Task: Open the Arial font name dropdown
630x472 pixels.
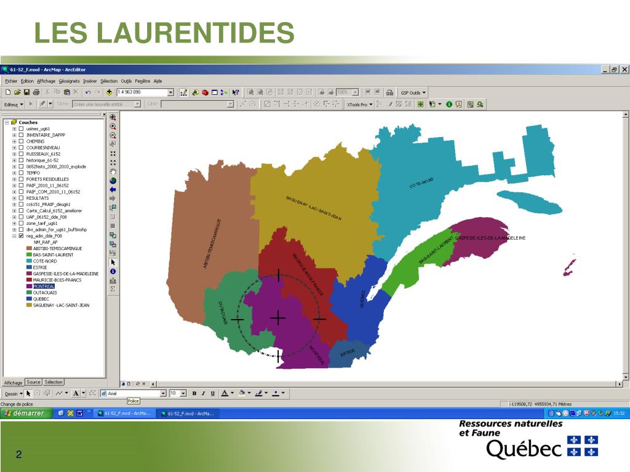Action: click(163, 393)
